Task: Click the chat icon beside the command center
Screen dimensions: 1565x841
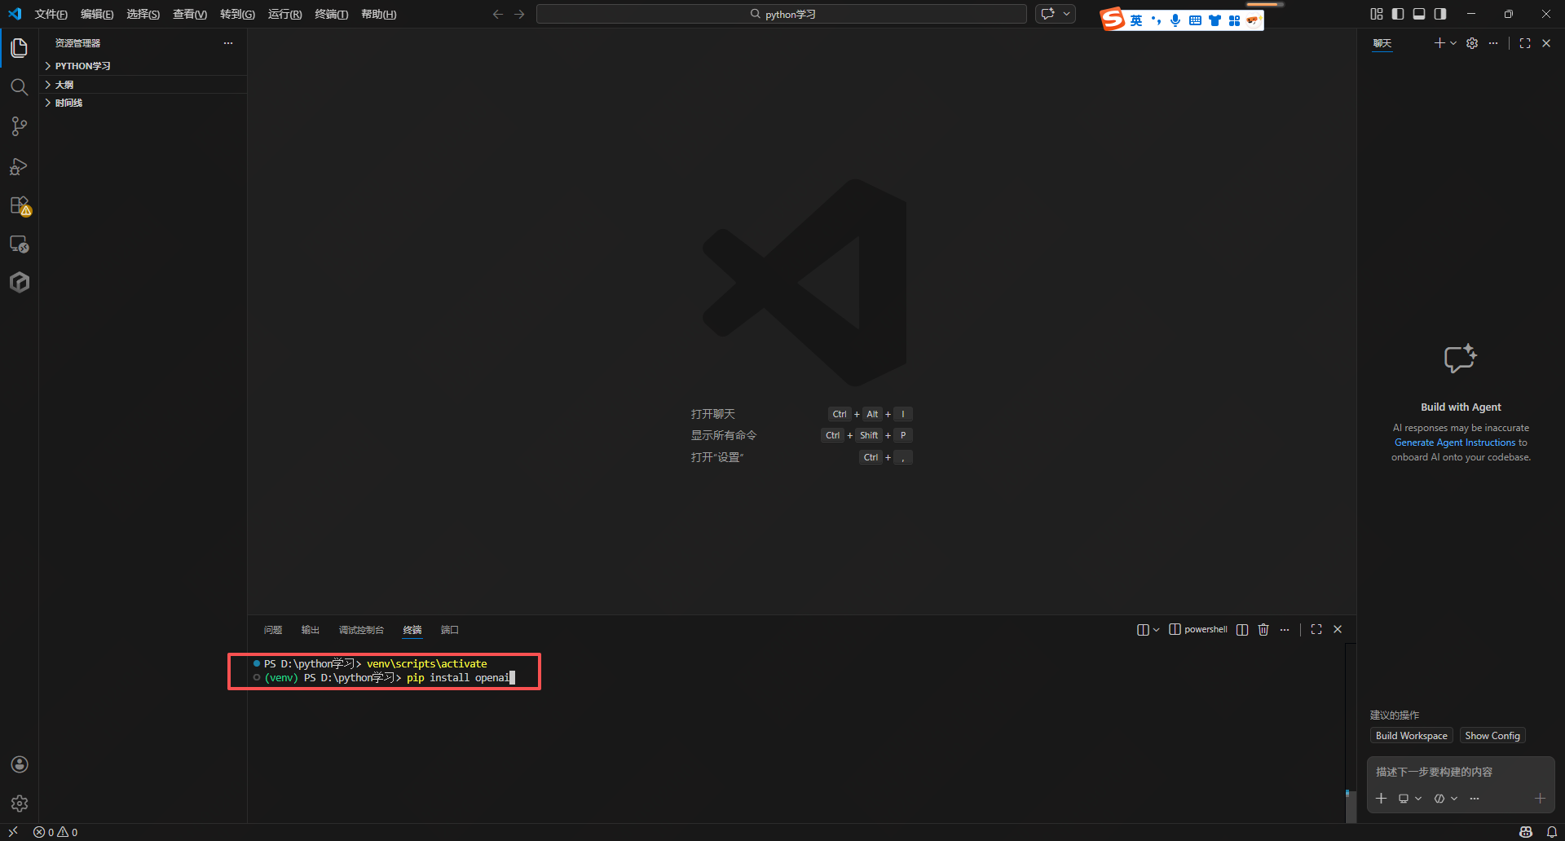Action: pyautogui.click(x=1048, y=14)
